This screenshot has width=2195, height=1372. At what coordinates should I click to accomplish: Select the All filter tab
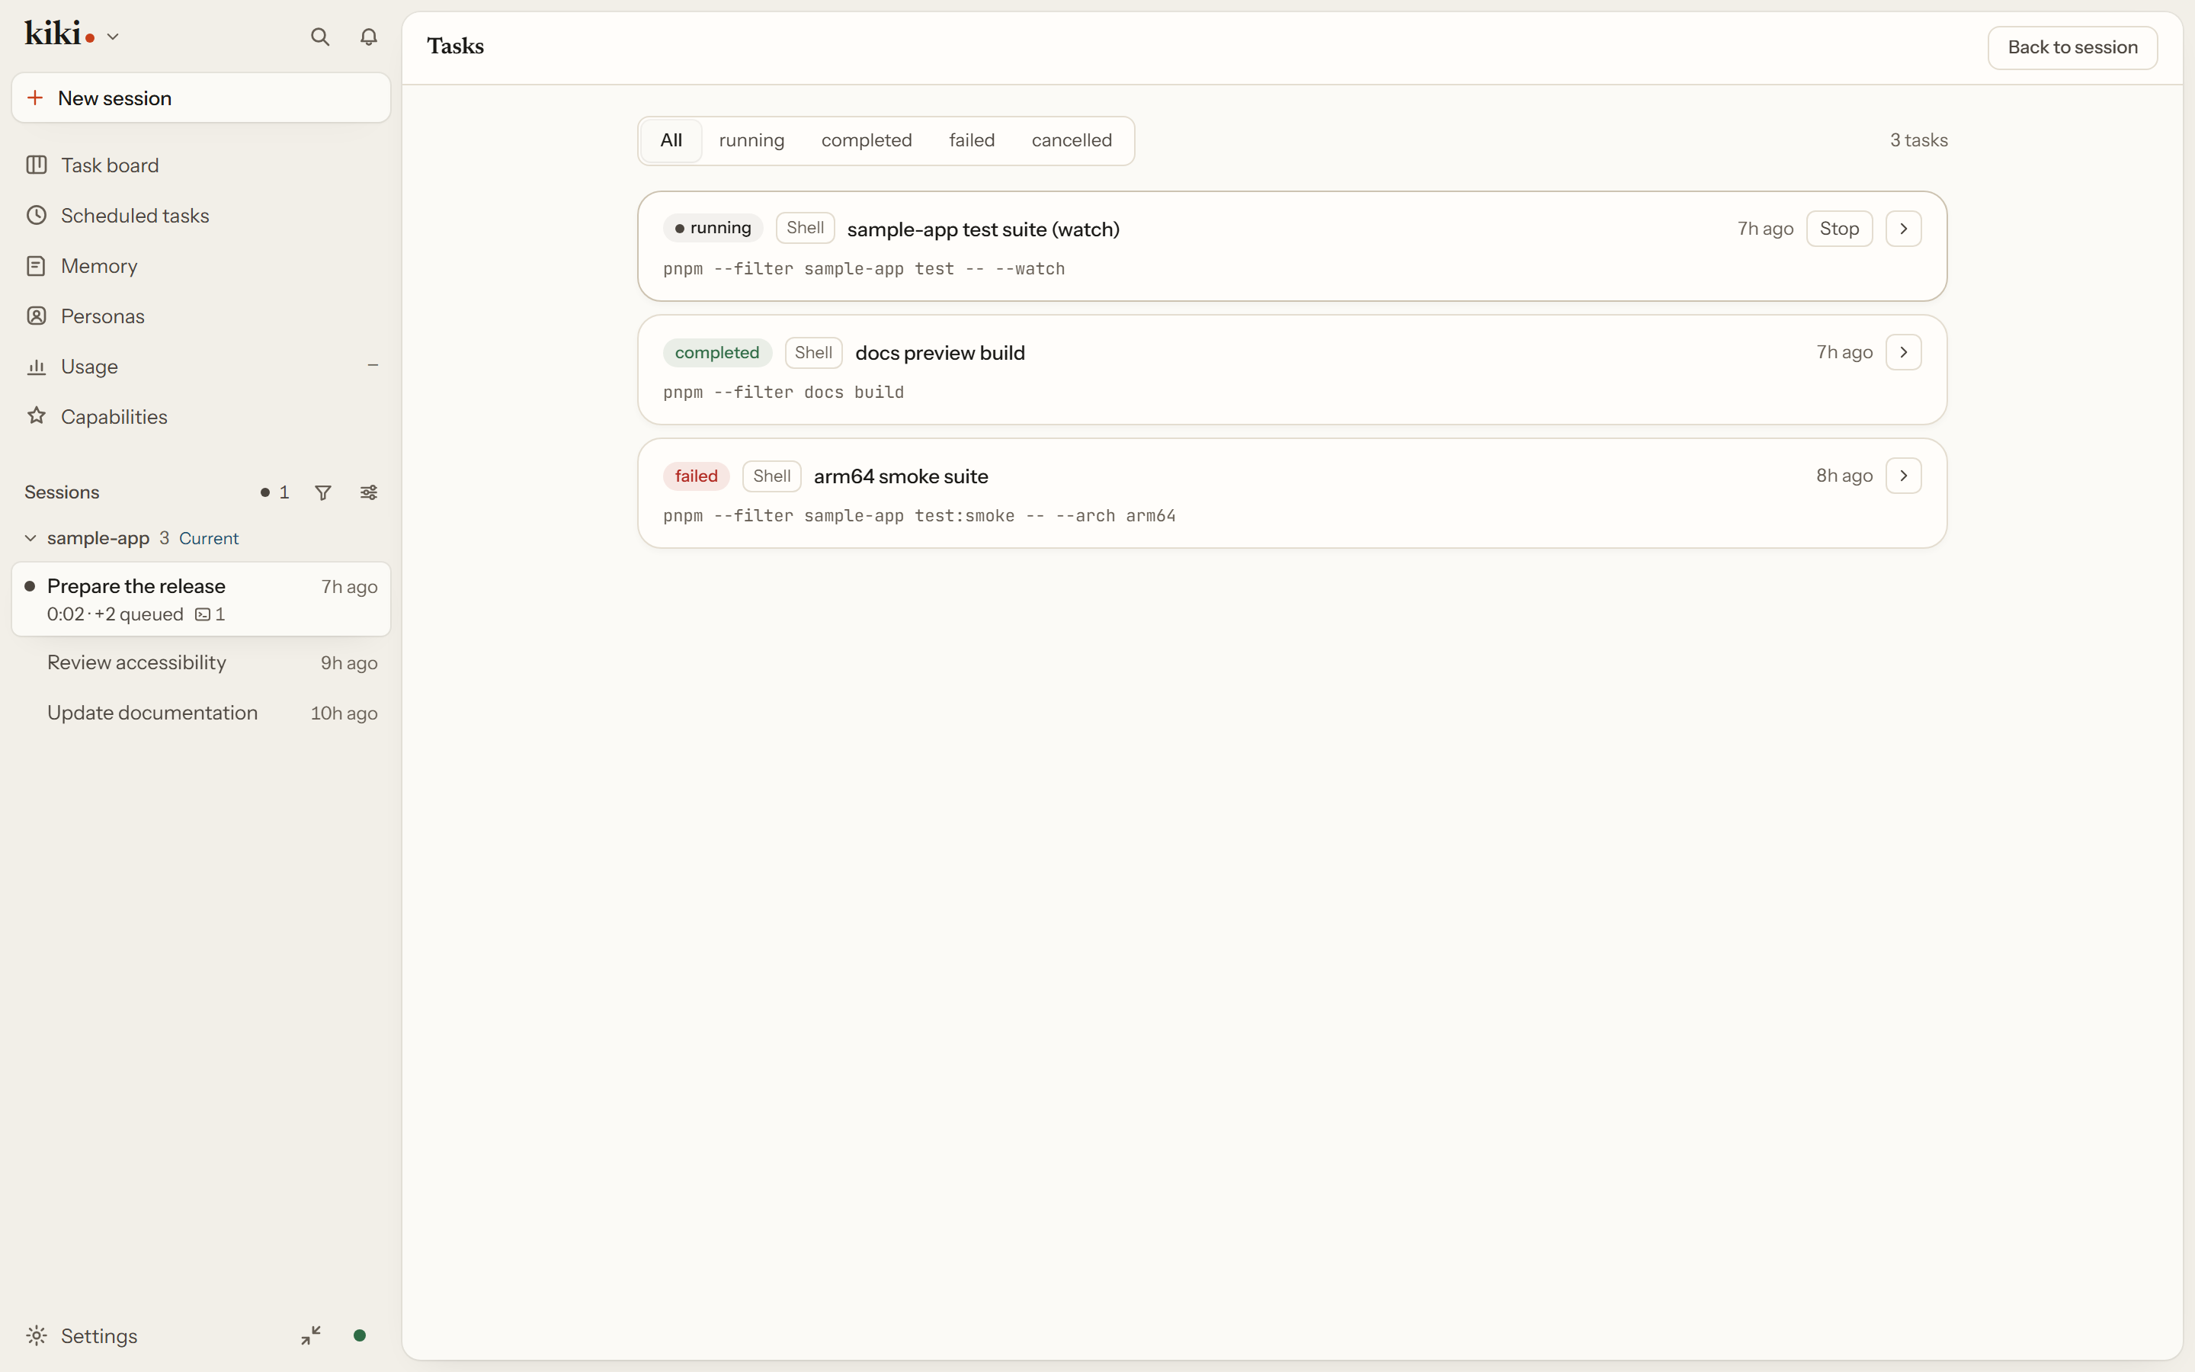671,141
